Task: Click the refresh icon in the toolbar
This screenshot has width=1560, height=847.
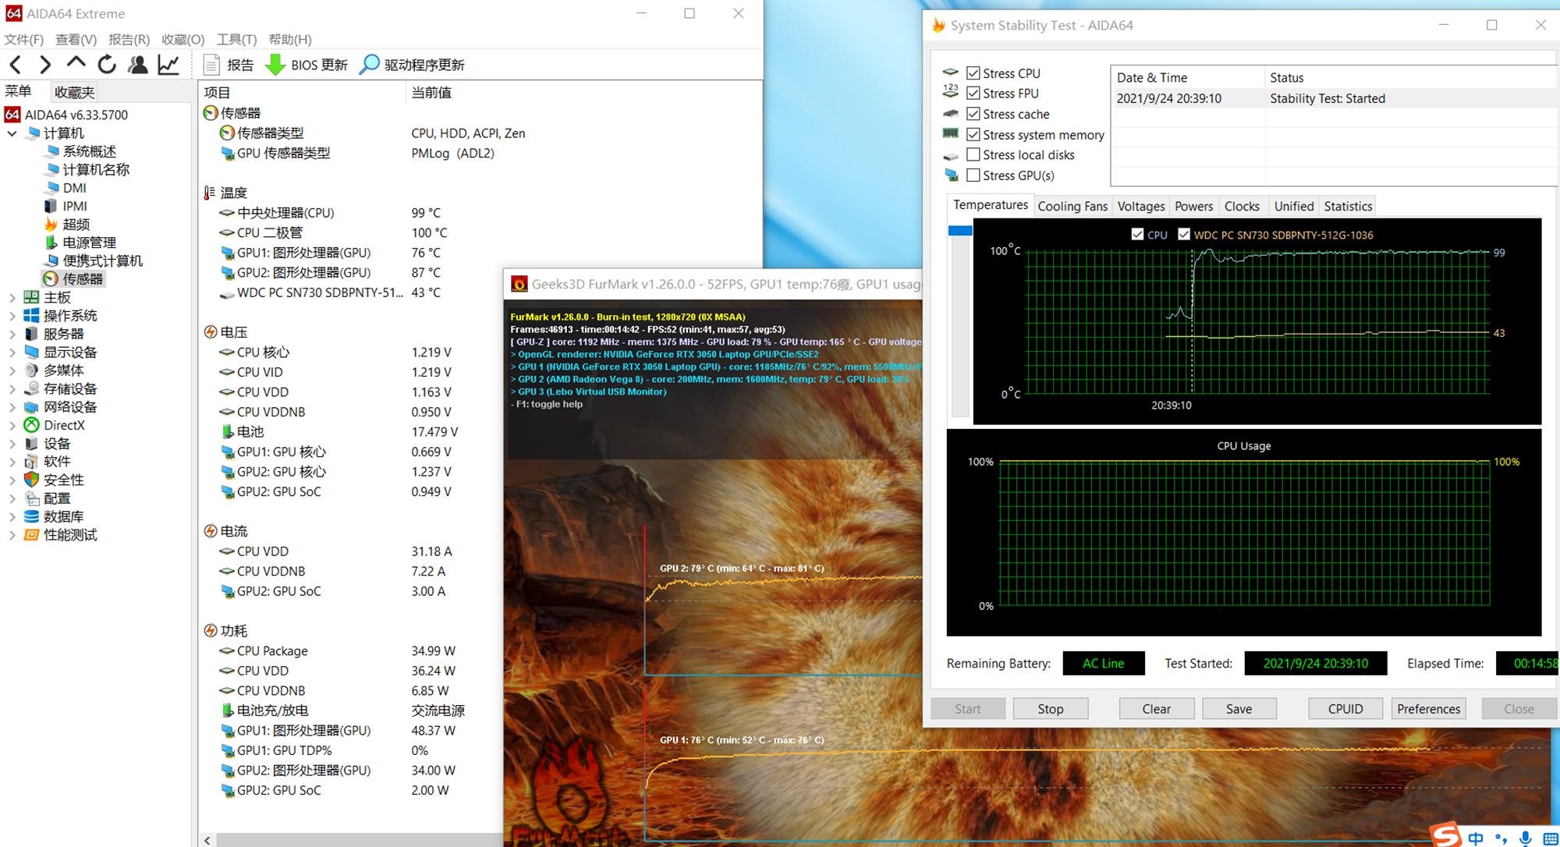Action: [x=107, y=65]
